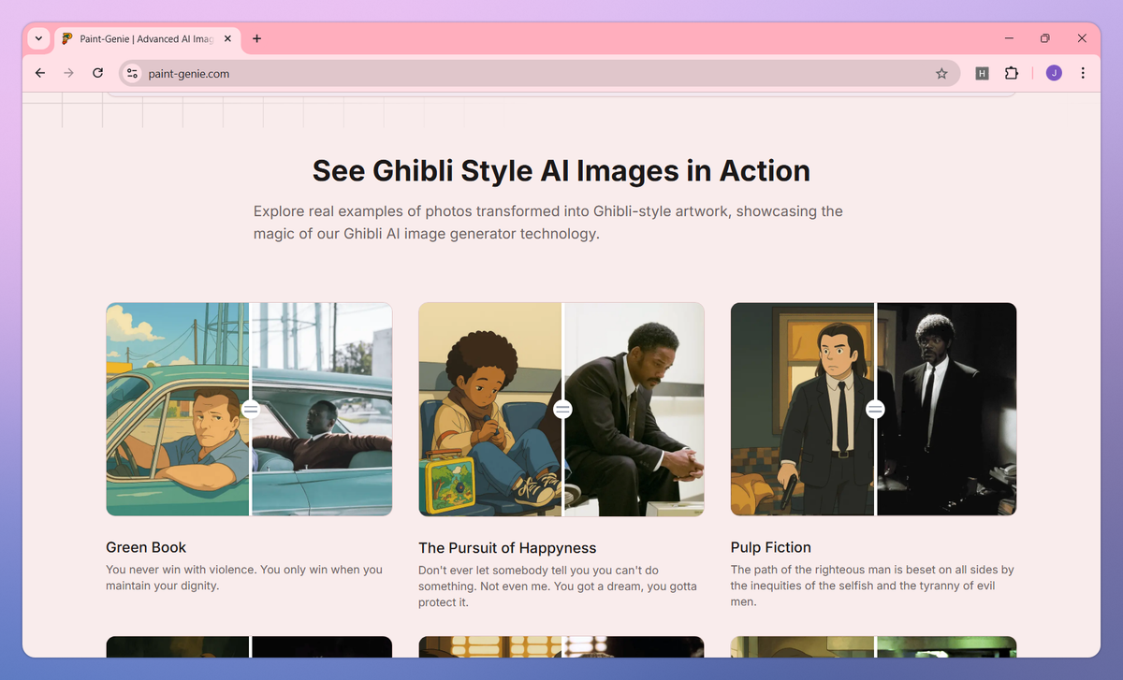
Task: Click the Green Book title
Action: point(146,547)
